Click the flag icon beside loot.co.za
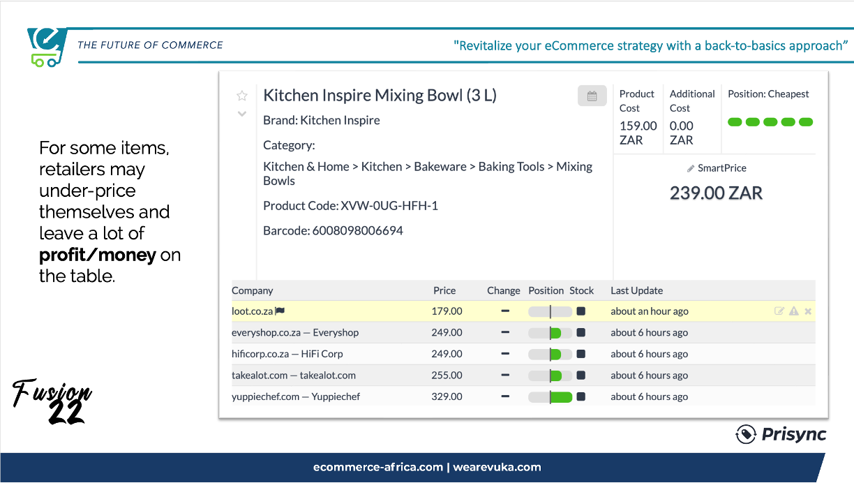The height and width of the screenshot is (483, 854). tap(280, 311)
